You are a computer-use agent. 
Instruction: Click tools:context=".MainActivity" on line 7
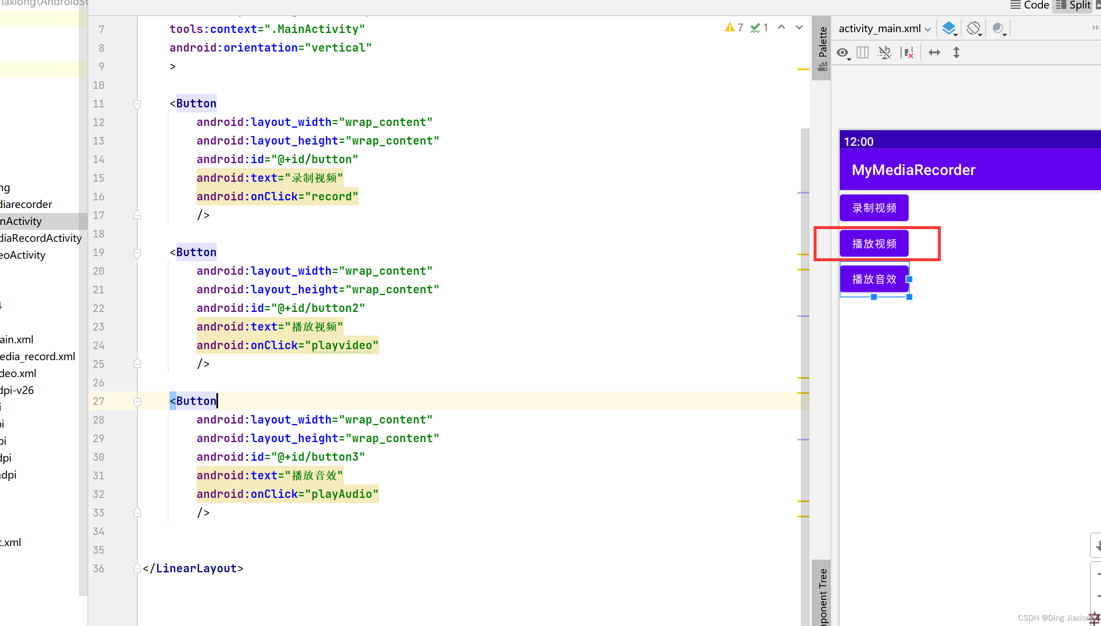pos(267,29)
